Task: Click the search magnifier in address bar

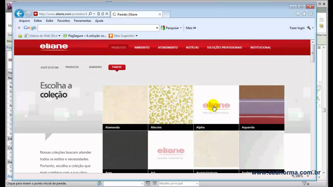Action: pos(90,14)
